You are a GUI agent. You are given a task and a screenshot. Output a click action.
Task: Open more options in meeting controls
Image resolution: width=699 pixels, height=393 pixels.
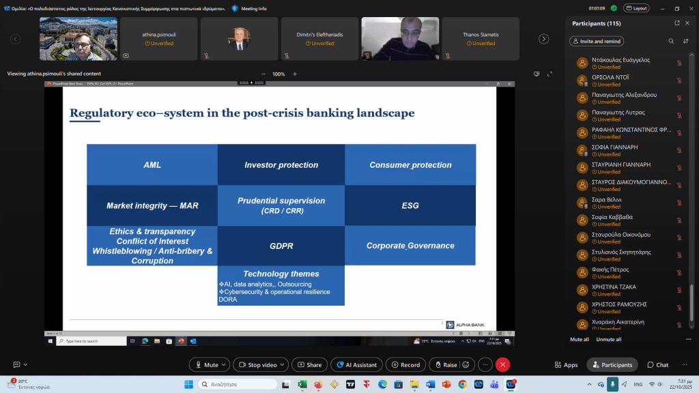coord(482,365)
